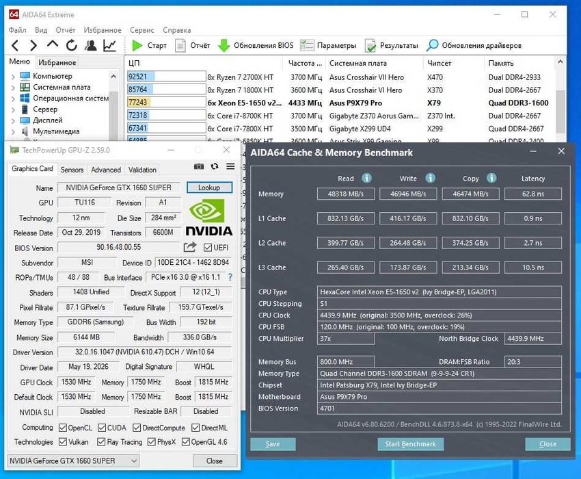Screen dimensions: 581x479
Task: Click Close in the benchmark window
Action: click(x=548, y=443)
